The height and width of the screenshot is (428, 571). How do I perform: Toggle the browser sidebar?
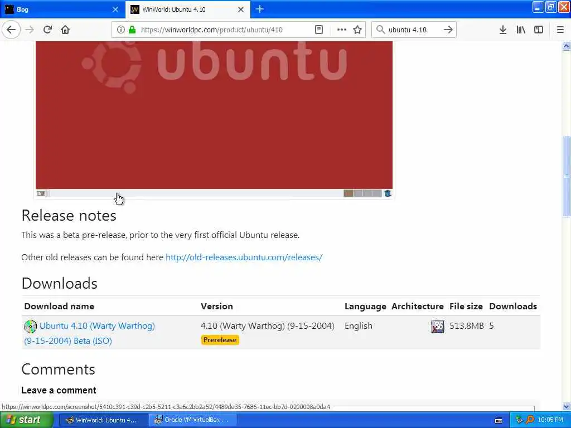click(x=539, y=30)
